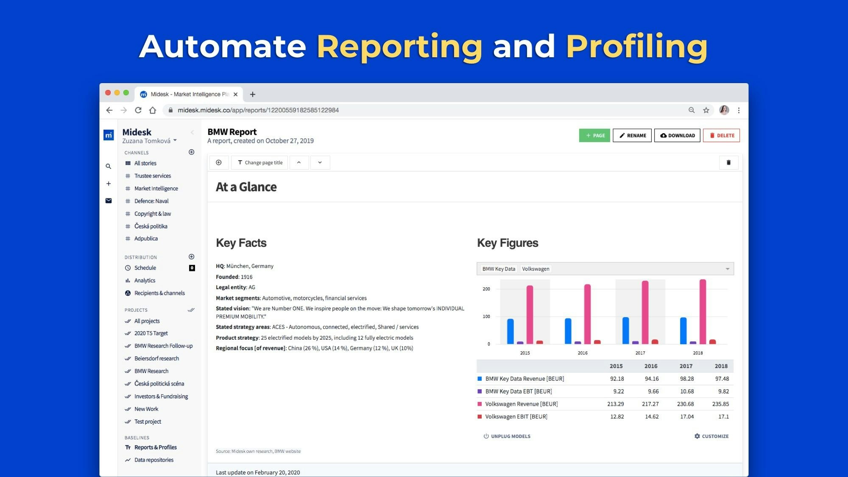848x477 pixels.
Task: Delete this page with the trash icon
Action: pos(728,162)
